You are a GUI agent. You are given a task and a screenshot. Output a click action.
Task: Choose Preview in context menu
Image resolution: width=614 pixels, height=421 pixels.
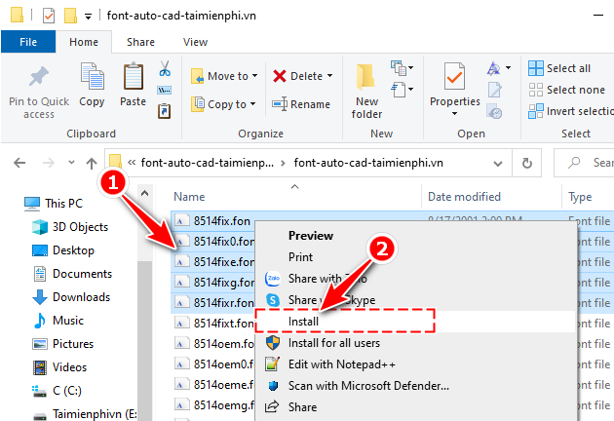click(x=311, y=236)
